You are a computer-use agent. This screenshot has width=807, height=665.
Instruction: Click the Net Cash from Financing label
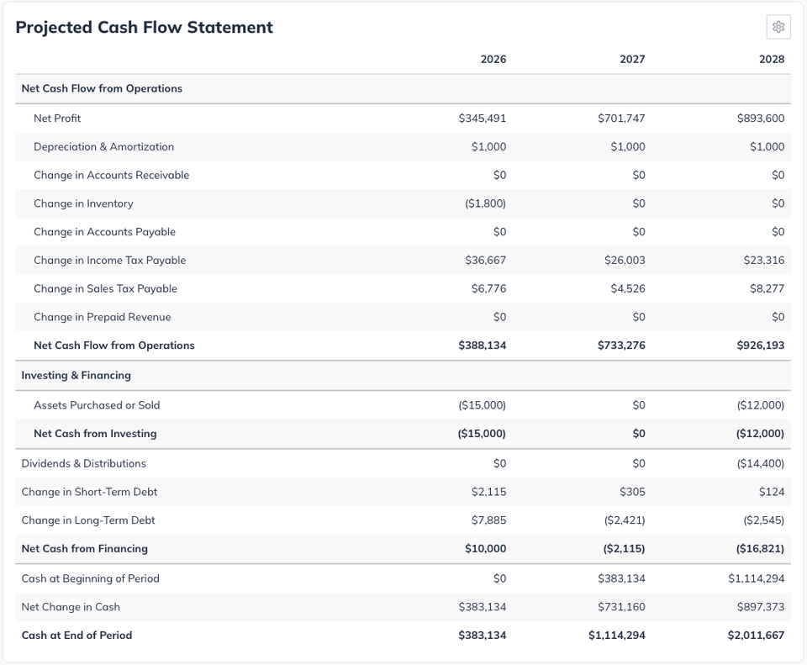pos(84,549)
